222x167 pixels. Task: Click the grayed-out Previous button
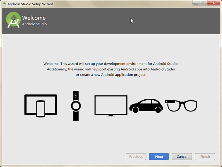(136, 156)
